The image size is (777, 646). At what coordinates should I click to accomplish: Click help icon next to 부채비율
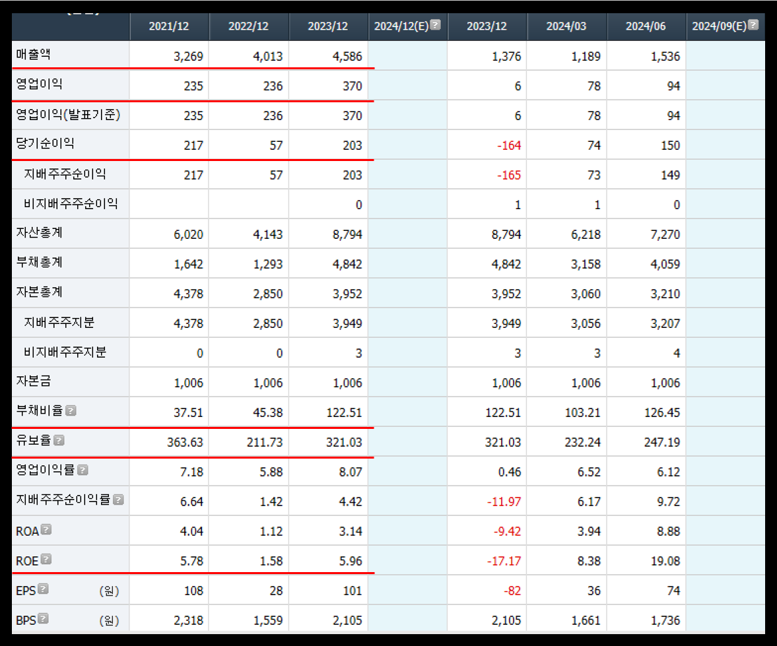[x=71, y=410]
